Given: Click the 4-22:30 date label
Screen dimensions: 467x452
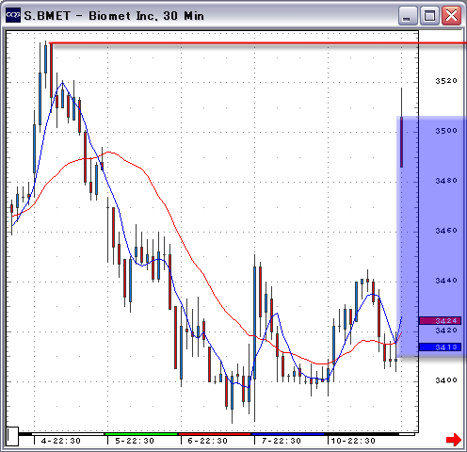Looking at the screenshot, I should coord(61,441).
